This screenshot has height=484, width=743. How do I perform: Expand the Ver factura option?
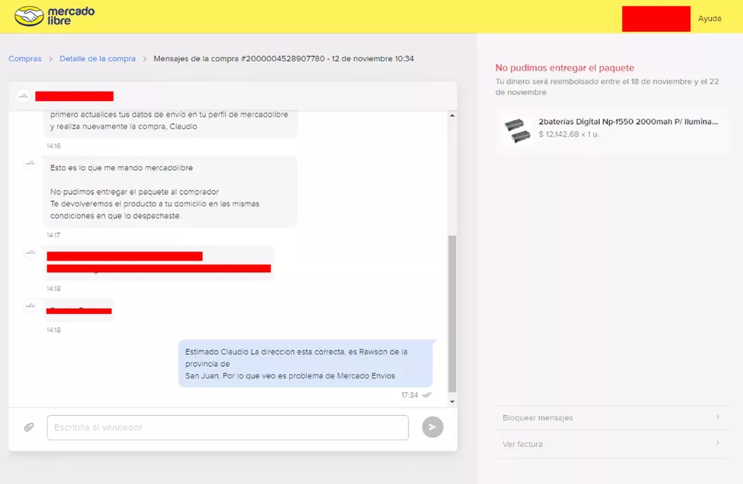point(611,444)
